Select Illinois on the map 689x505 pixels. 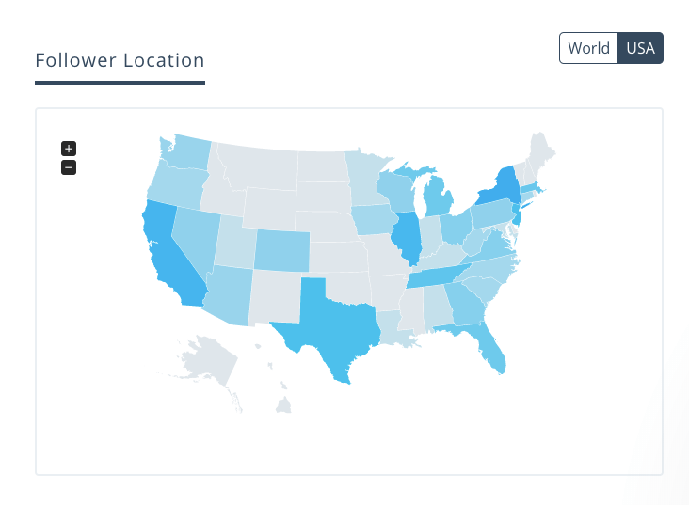pyautogui.click(x=408, y=237)
